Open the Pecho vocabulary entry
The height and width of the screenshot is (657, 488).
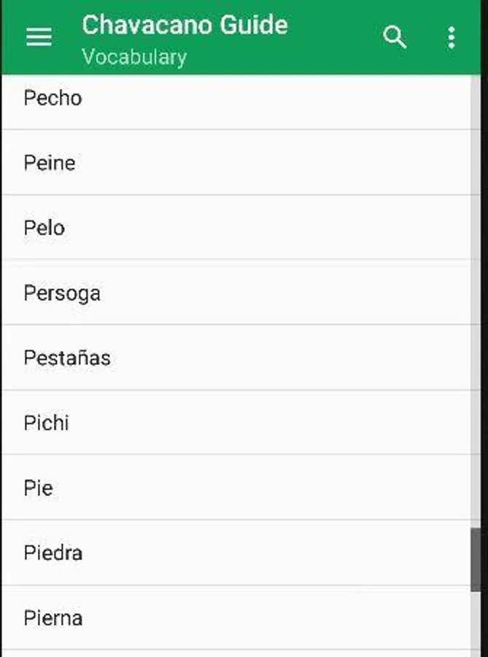[x=53, y=98]
